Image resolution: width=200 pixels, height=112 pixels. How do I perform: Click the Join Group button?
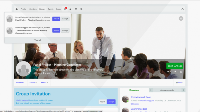pyautogui.click(x=175, y=66)
